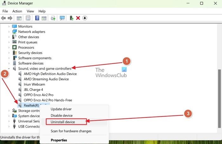Open the Action menu
Viewport: 222px width, 144px height.
click(17, 11)
